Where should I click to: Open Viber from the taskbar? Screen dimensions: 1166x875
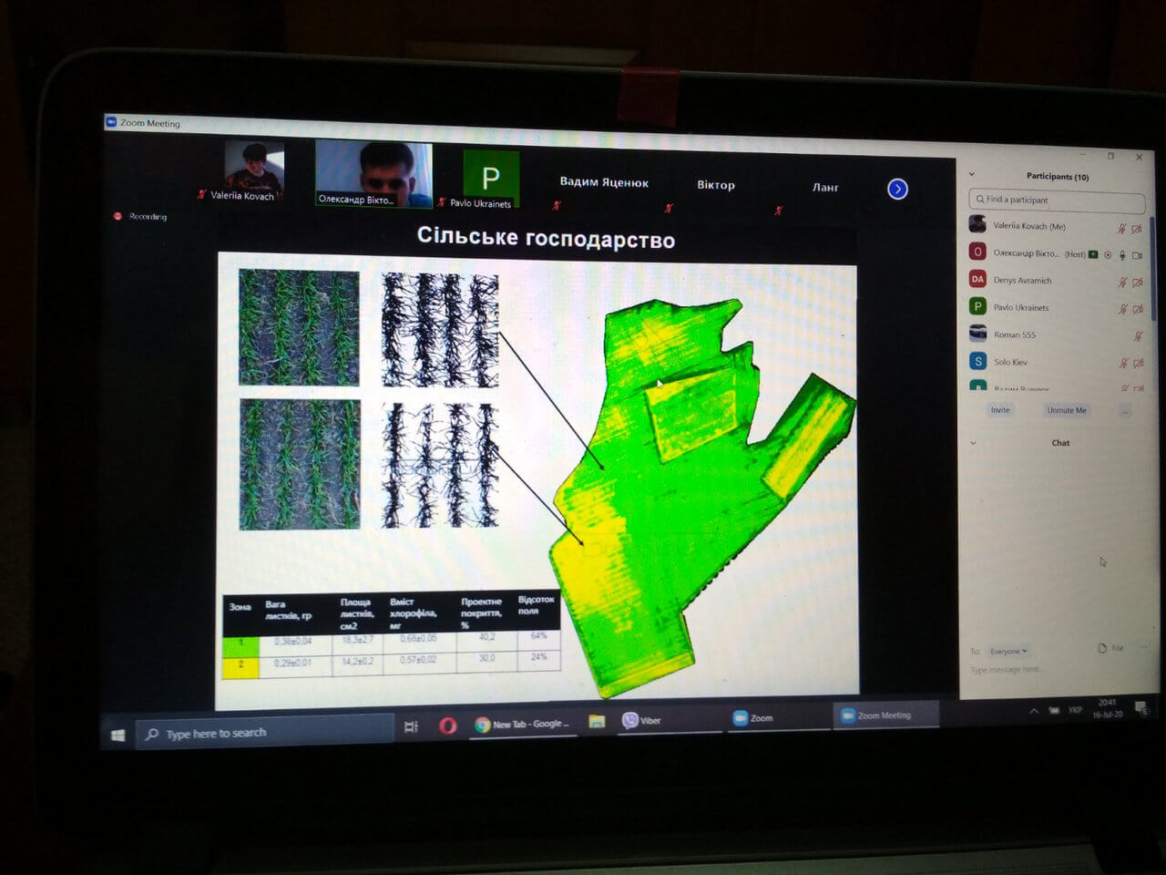pos(641,720)
